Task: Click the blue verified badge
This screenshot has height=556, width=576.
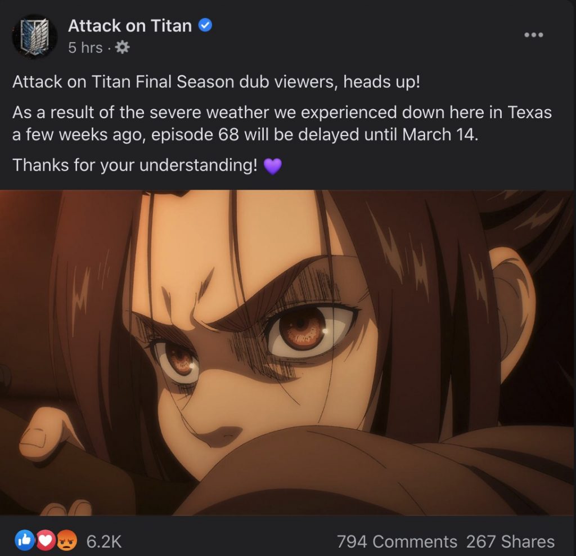Action: pyautogui.click(x=205, y=26)
